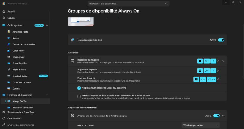Click the Accueil home icon
This screenshot has height=129, width=244.
tap(4, 11)
